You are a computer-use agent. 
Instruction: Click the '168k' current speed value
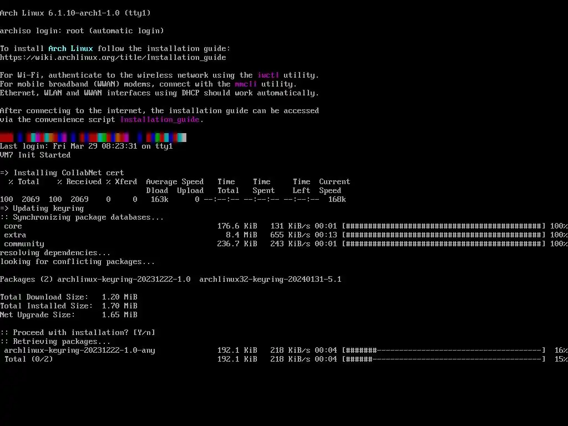point(337,199)
